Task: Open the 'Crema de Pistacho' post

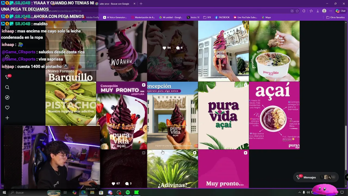Action: coord(71,103)
